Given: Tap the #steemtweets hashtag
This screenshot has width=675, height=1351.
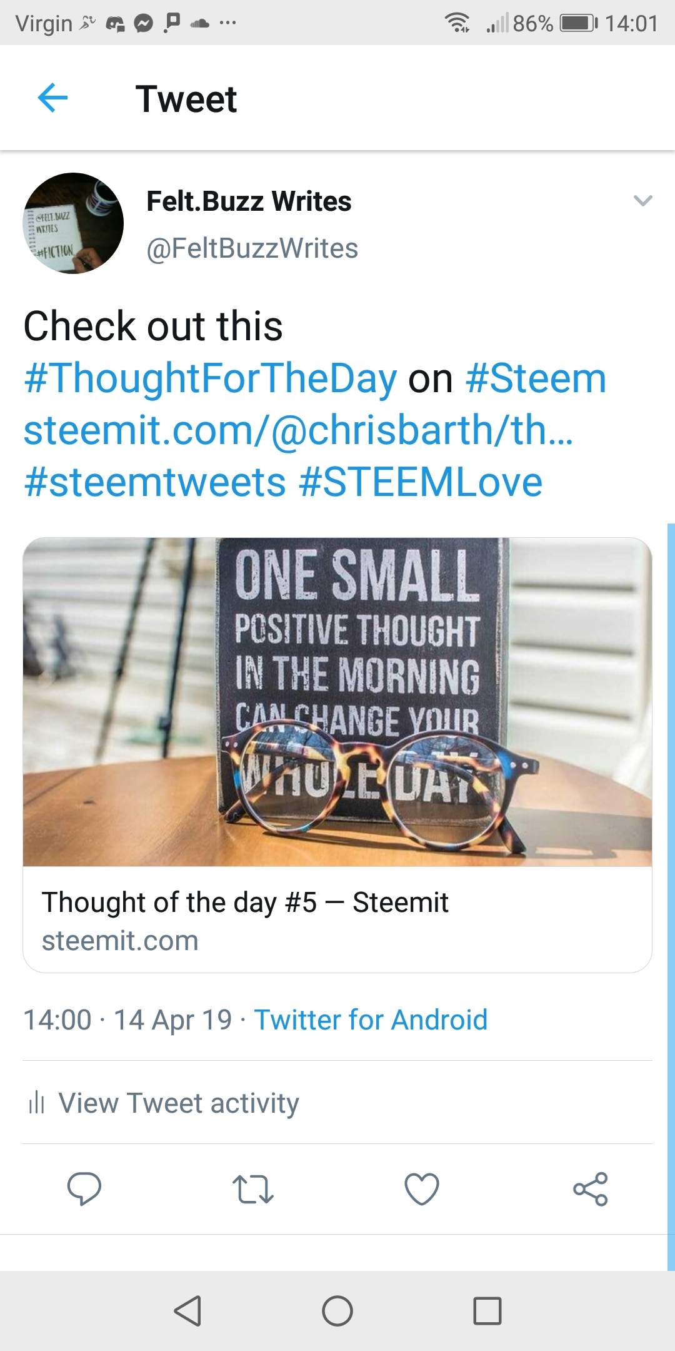Looking at the screenshot, I should click(x=155, y=482).
